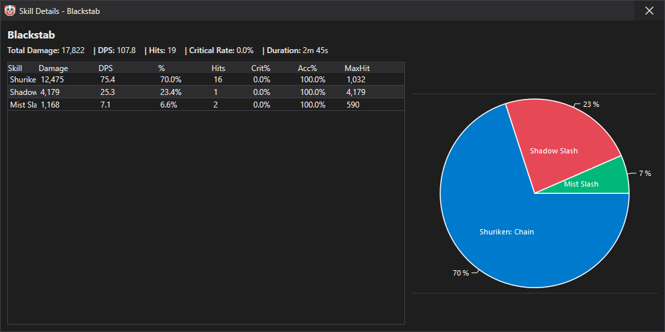665x332 pixels.
Task: Click damage value 4,179 in Damage column
Action: (50, 92)
